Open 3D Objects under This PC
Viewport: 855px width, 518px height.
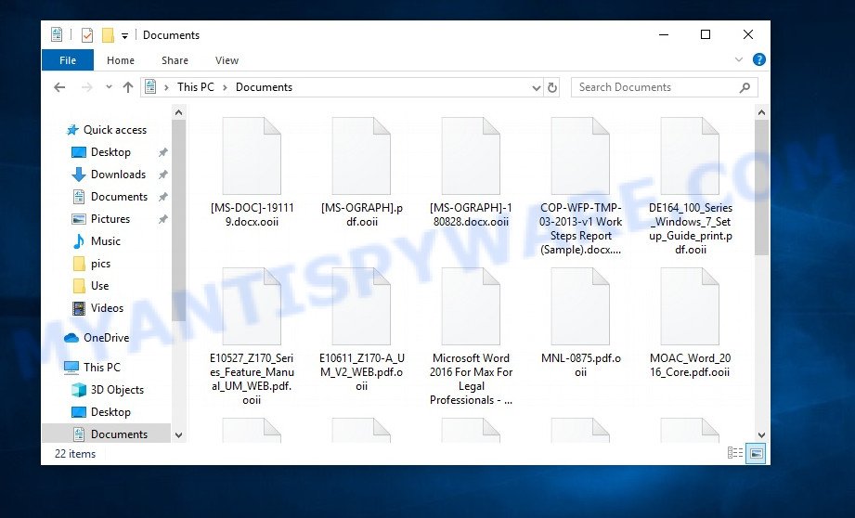pos(117,390)
